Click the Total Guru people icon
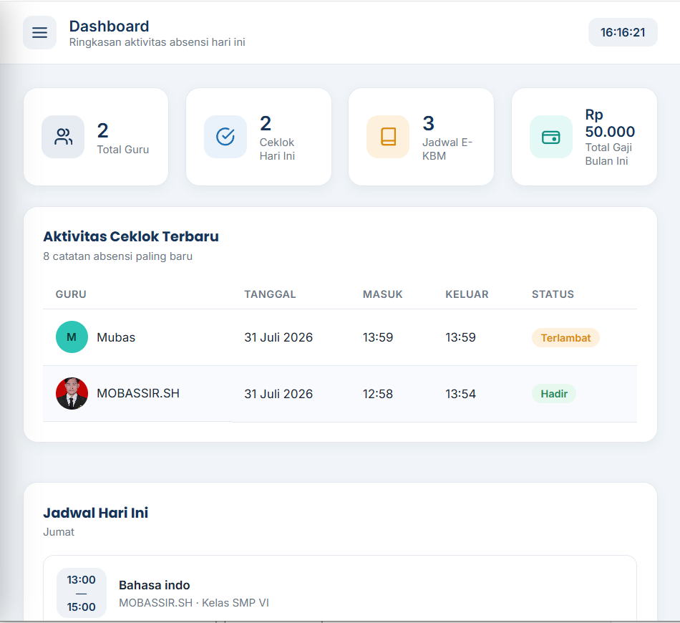 [63, 137]
